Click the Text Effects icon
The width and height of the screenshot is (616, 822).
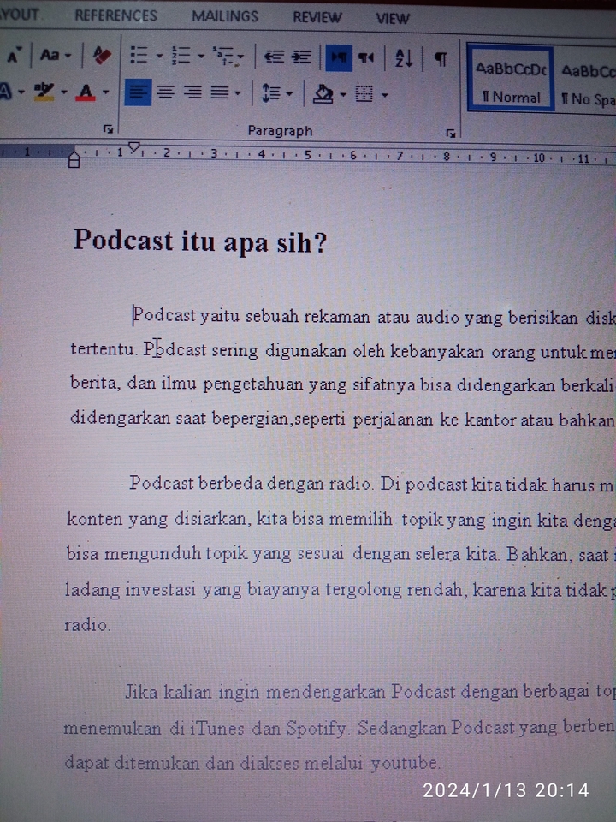(x=5, y=92)
